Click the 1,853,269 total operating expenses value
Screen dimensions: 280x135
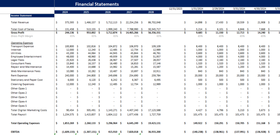[69, 123]
